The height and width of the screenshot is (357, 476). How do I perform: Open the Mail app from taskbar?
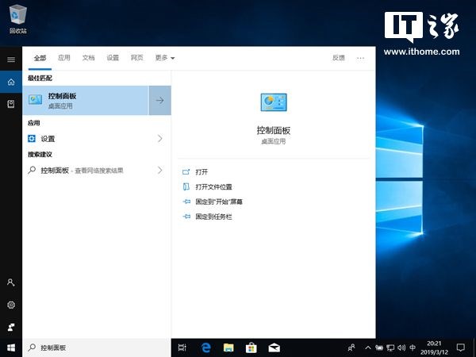point(274,347)
